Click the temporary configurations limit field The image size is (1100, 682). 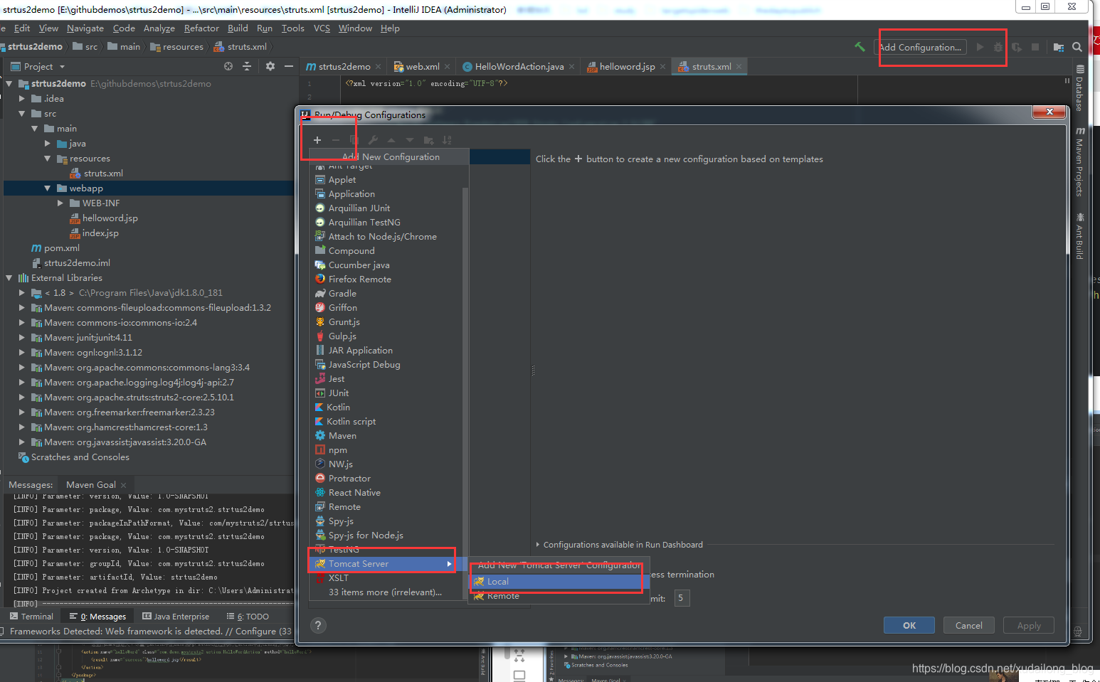pyautogui.click(x=682, y=598)
